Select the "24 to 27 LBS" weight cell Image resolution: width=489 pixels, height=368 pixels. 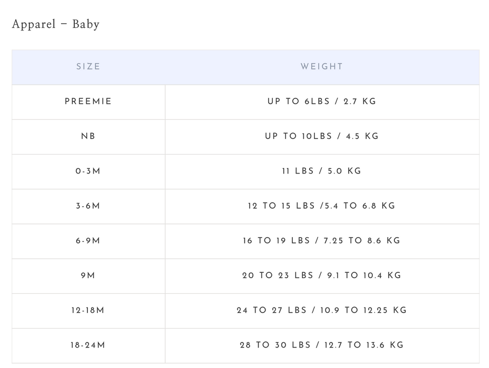tap(322, 310)
